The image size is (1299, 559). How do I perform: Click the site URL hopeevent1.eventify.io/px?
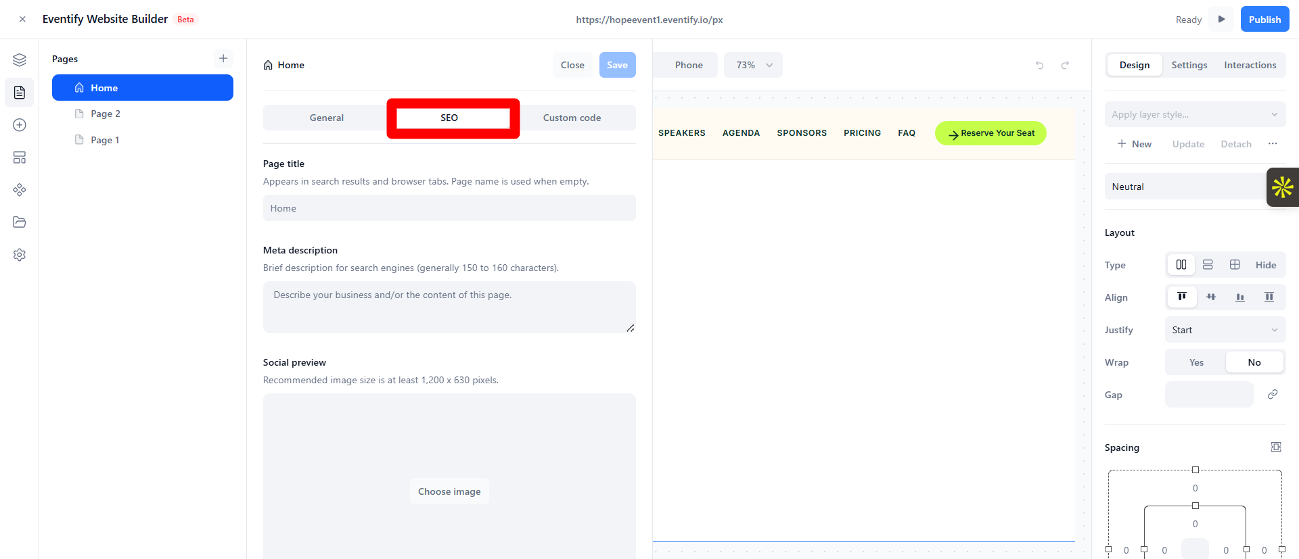[x=649, y=20]
